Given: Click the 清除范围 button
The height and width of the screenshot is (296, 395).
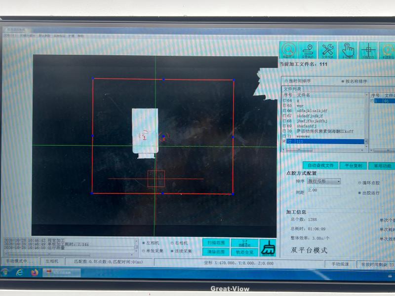Looking at the screenshot, I should coord(216,252).
